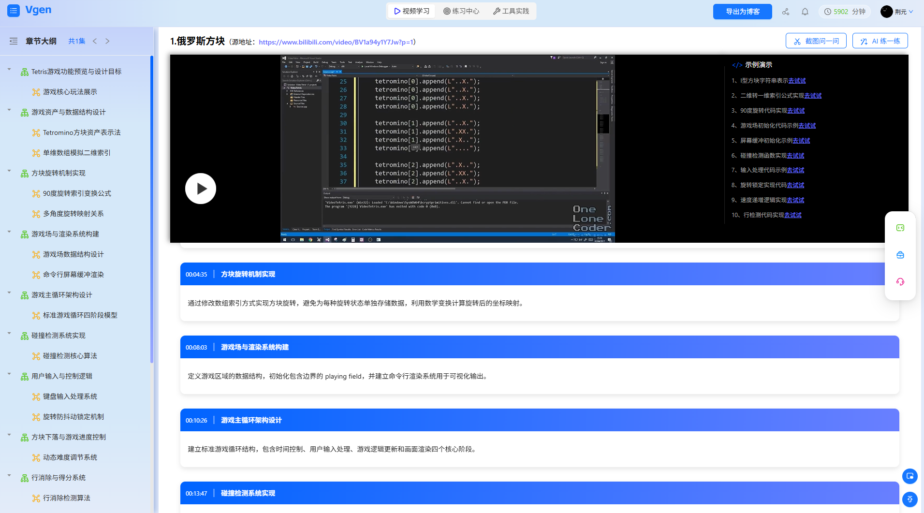Click the AI 练一练 button
924x513 pixels.
click(x=880, y=41)
